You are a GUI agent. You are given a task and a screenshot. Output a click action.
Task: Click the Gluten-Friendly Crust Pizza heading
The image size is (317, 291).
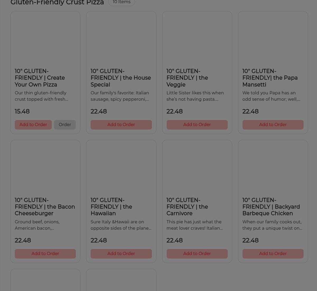(x=57, y=3)
